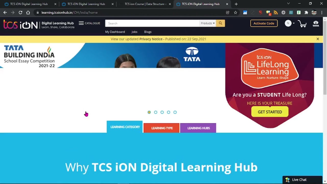Toggle the bookmark star in the address bar

235,12
